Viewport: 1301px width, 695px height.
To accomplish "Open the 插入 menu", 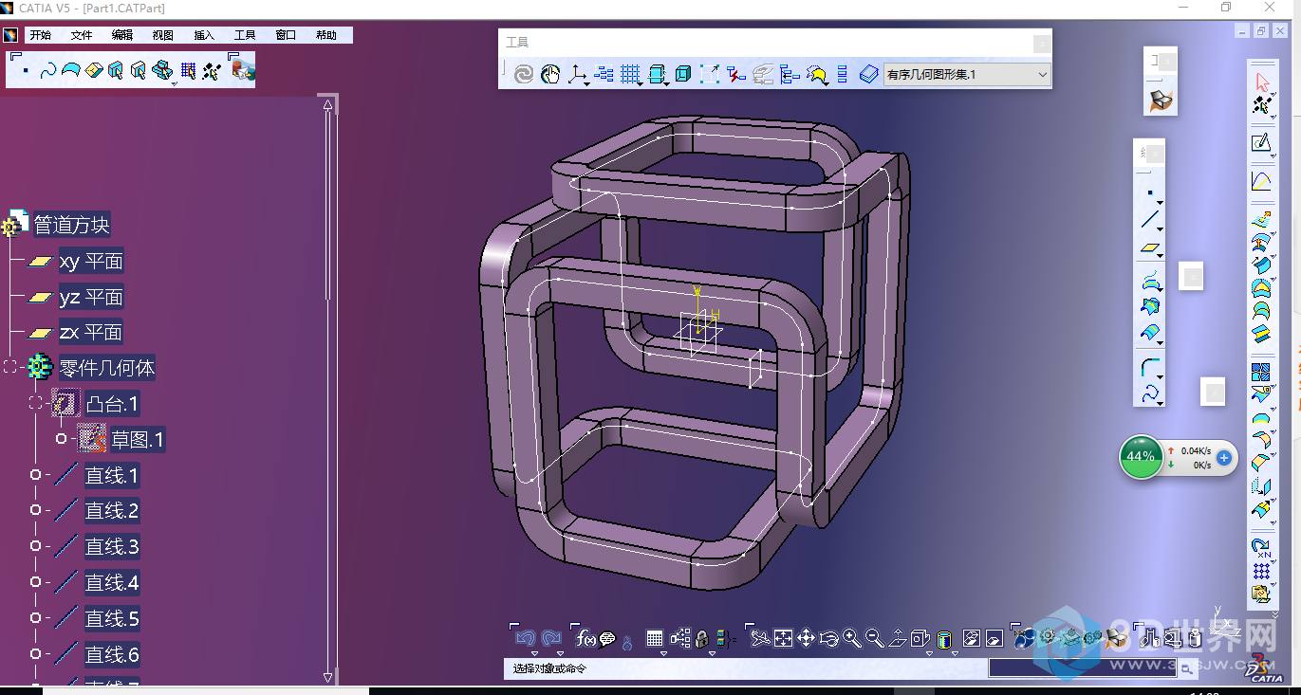I will (204, 35).
